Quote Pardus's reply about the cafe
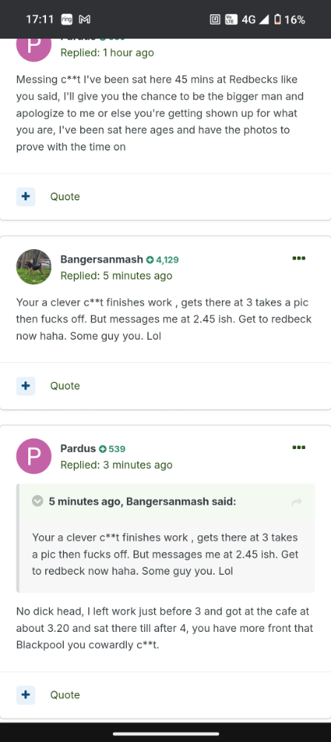This screenshot has height=742, width=331. [65, 694]
